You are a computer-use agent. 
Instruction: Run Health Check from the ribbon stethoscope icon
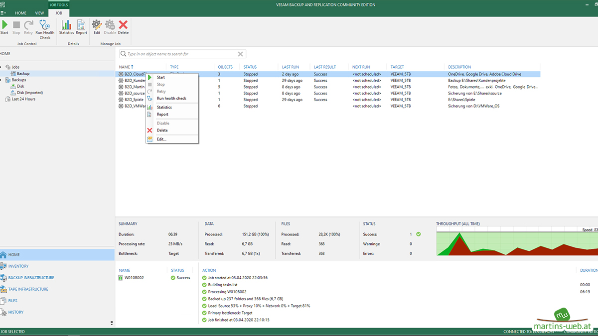pos(45,24)
